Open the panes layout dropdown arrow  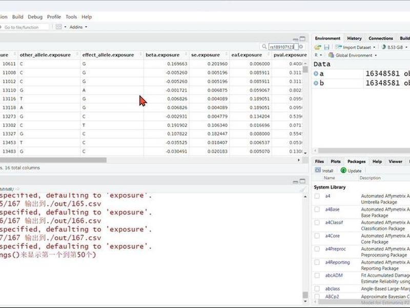pyautogui.click(x=65, y=27)
